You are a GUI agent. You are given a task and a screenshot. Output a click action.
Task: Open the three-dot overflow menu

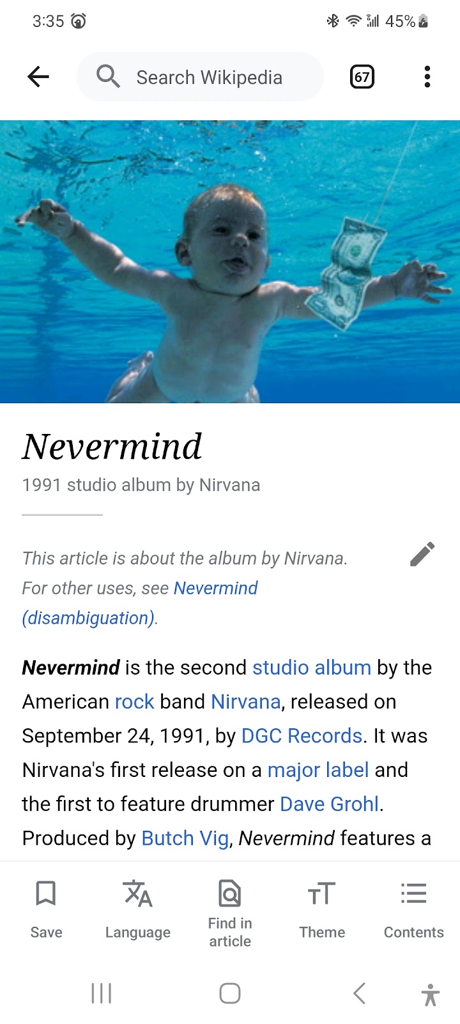[x=427, y=77]
